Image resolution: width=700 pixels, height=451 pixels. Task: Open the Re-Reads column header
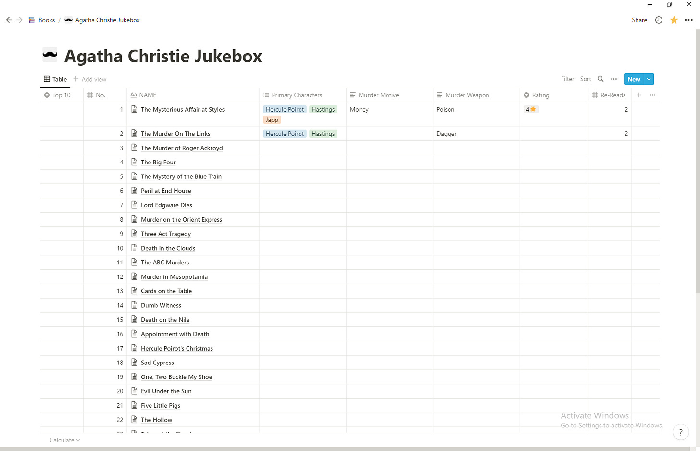(x=610, y=95)
